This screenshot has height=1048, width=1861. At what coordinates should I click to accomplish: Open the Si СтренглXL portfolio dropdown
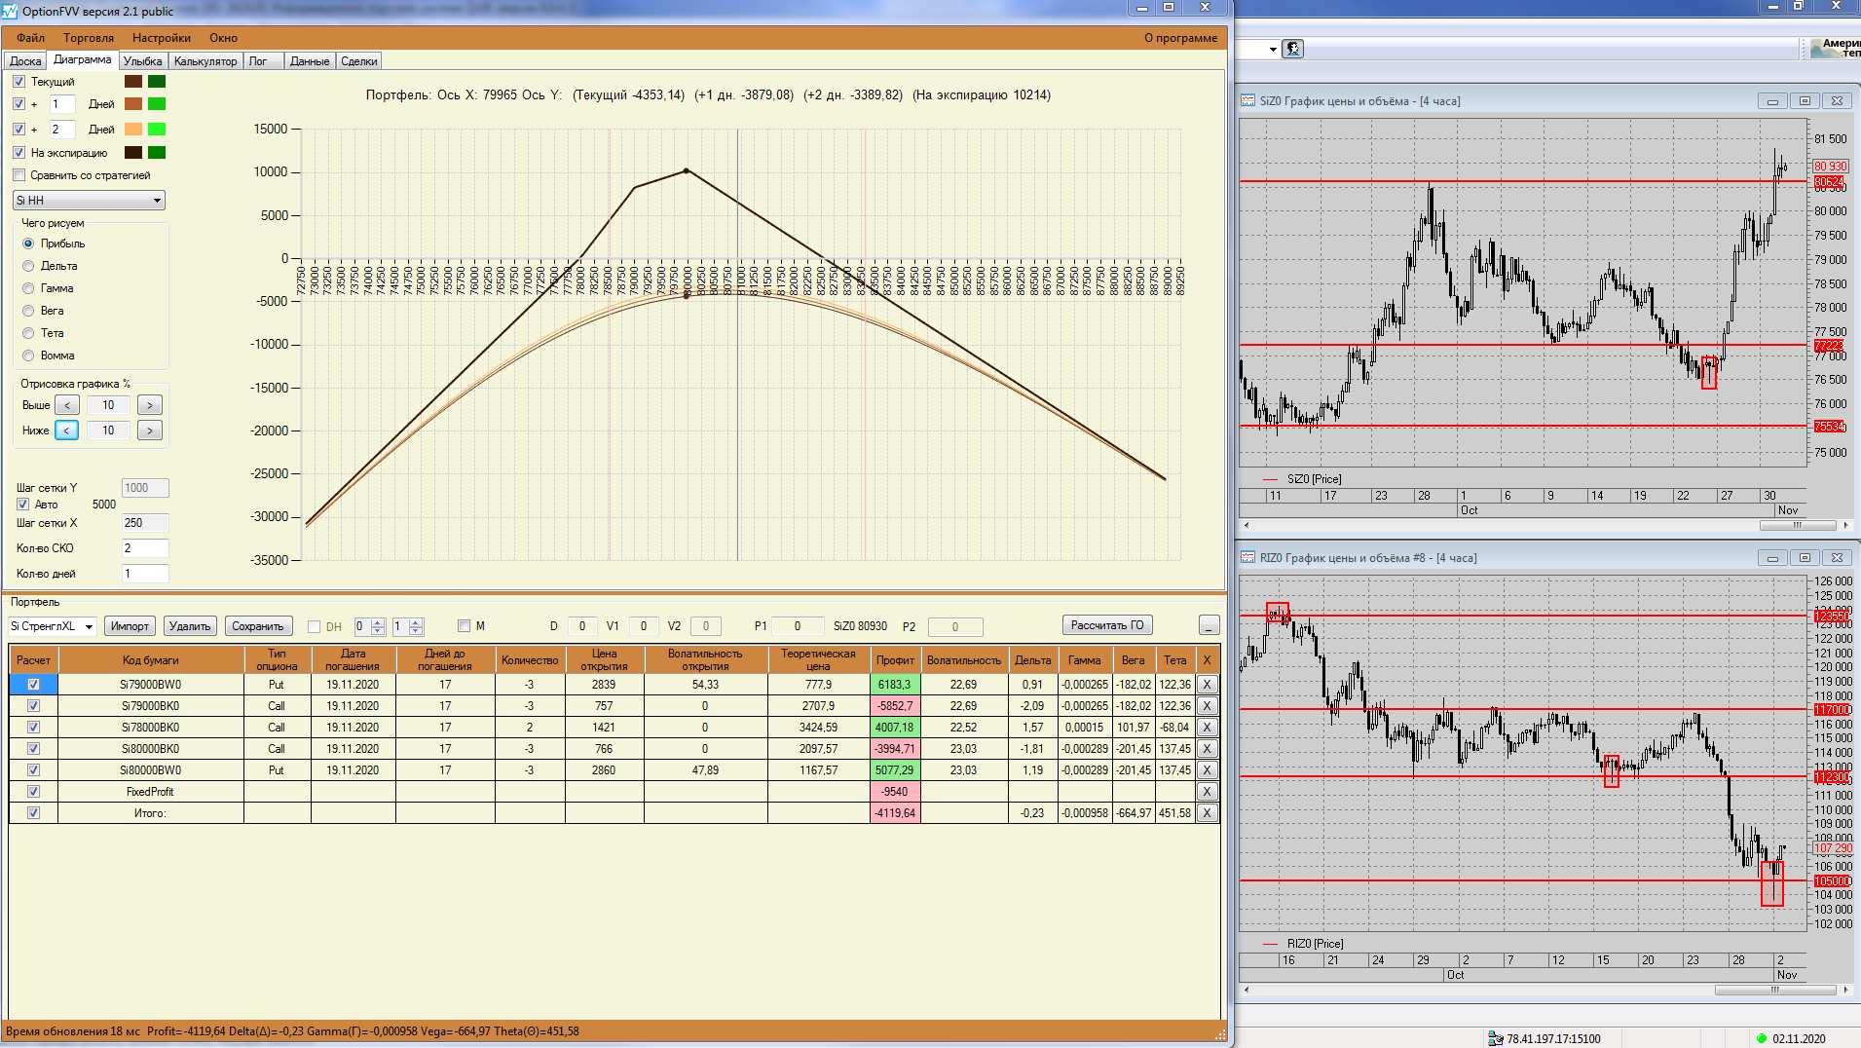[x=52, y=626]
